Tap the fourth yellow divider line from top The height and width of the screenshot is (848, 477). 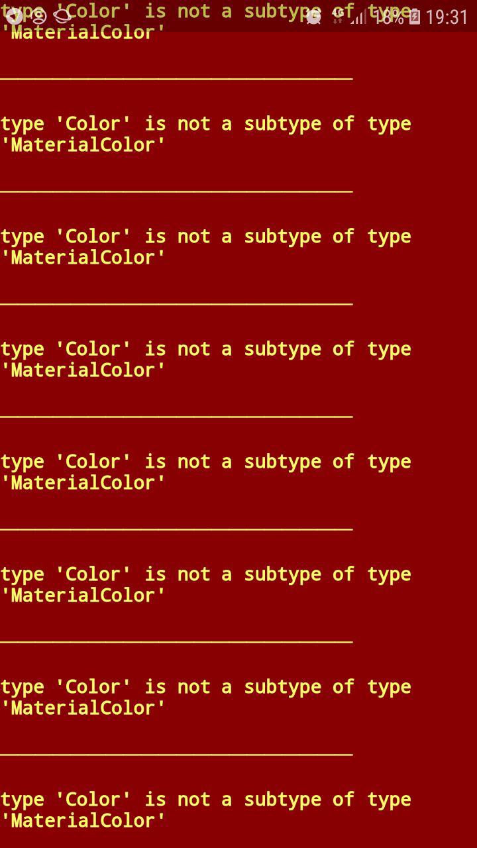click(x=176, y=417)
